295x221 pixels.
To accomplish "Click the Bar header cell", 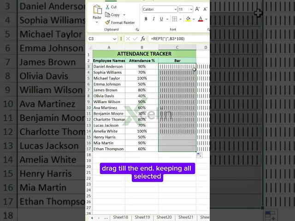I will coord(177,60).
